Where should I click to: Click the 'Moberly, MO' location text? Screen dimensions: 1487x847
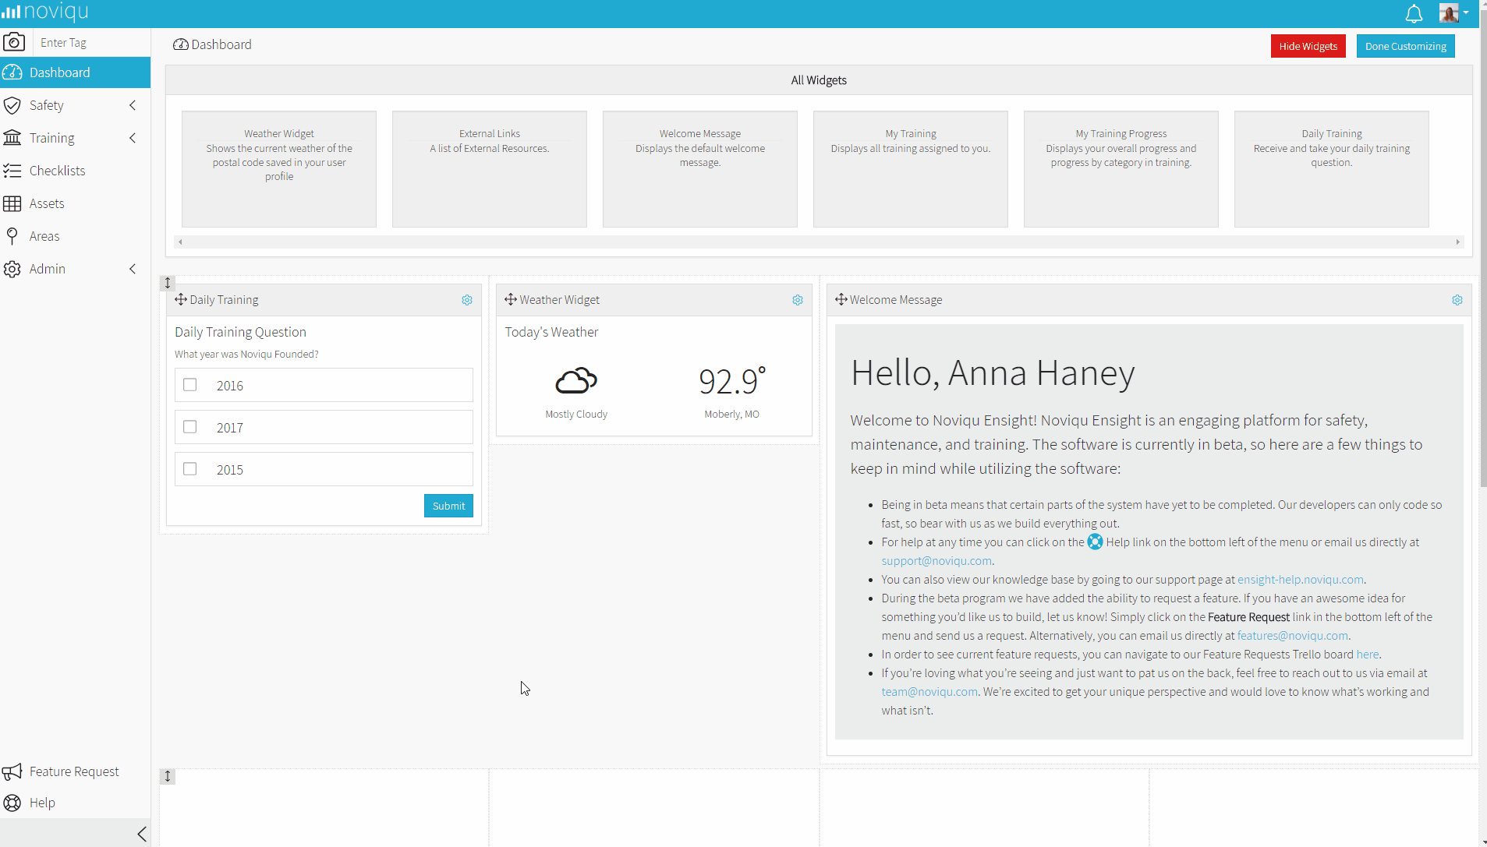point(731,414)
